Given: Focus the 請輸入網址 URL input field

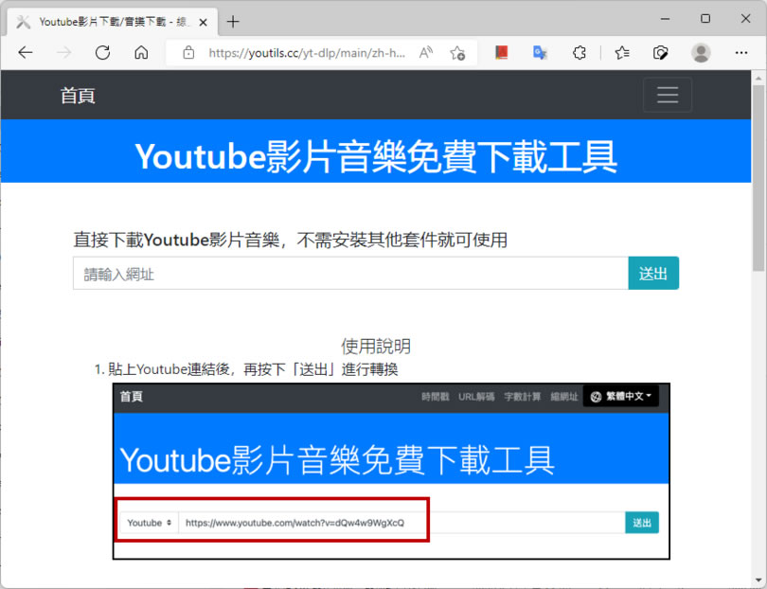Looking at the screenshot, I should [350, 274].
